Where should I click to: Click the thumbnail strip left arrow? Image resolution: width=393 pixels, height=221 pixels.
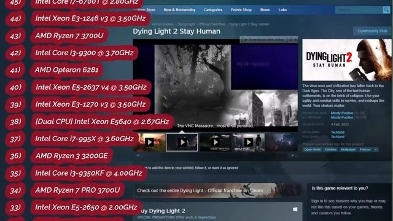138,155
